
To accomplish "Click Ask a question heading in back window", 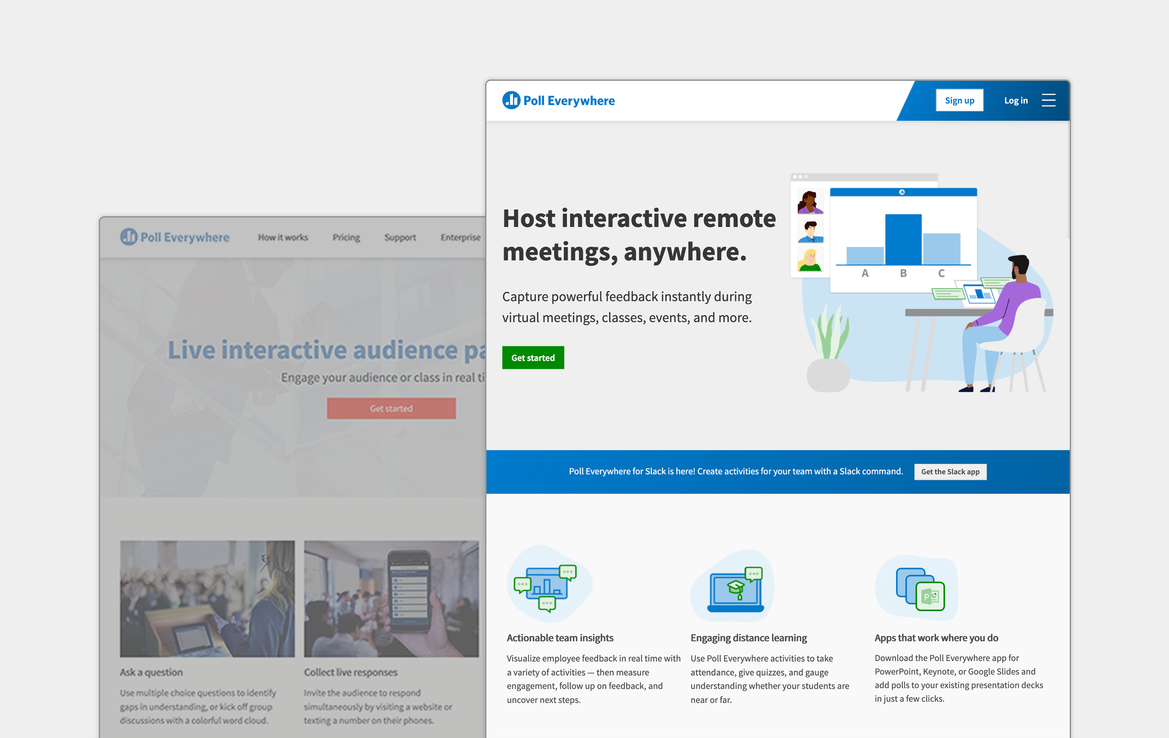I will [152, 672].
